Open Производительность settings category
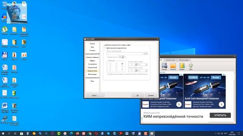 (x=92, y=77)
